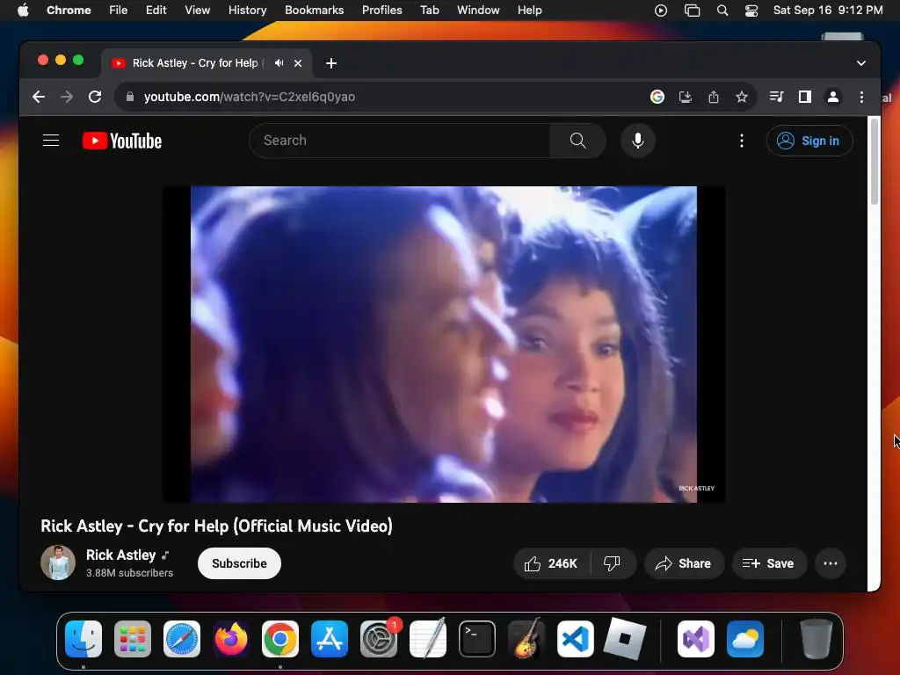This screenshot has width=900, height=675.
Task: Toggle Chrome side panel
Action: point(805,97)
